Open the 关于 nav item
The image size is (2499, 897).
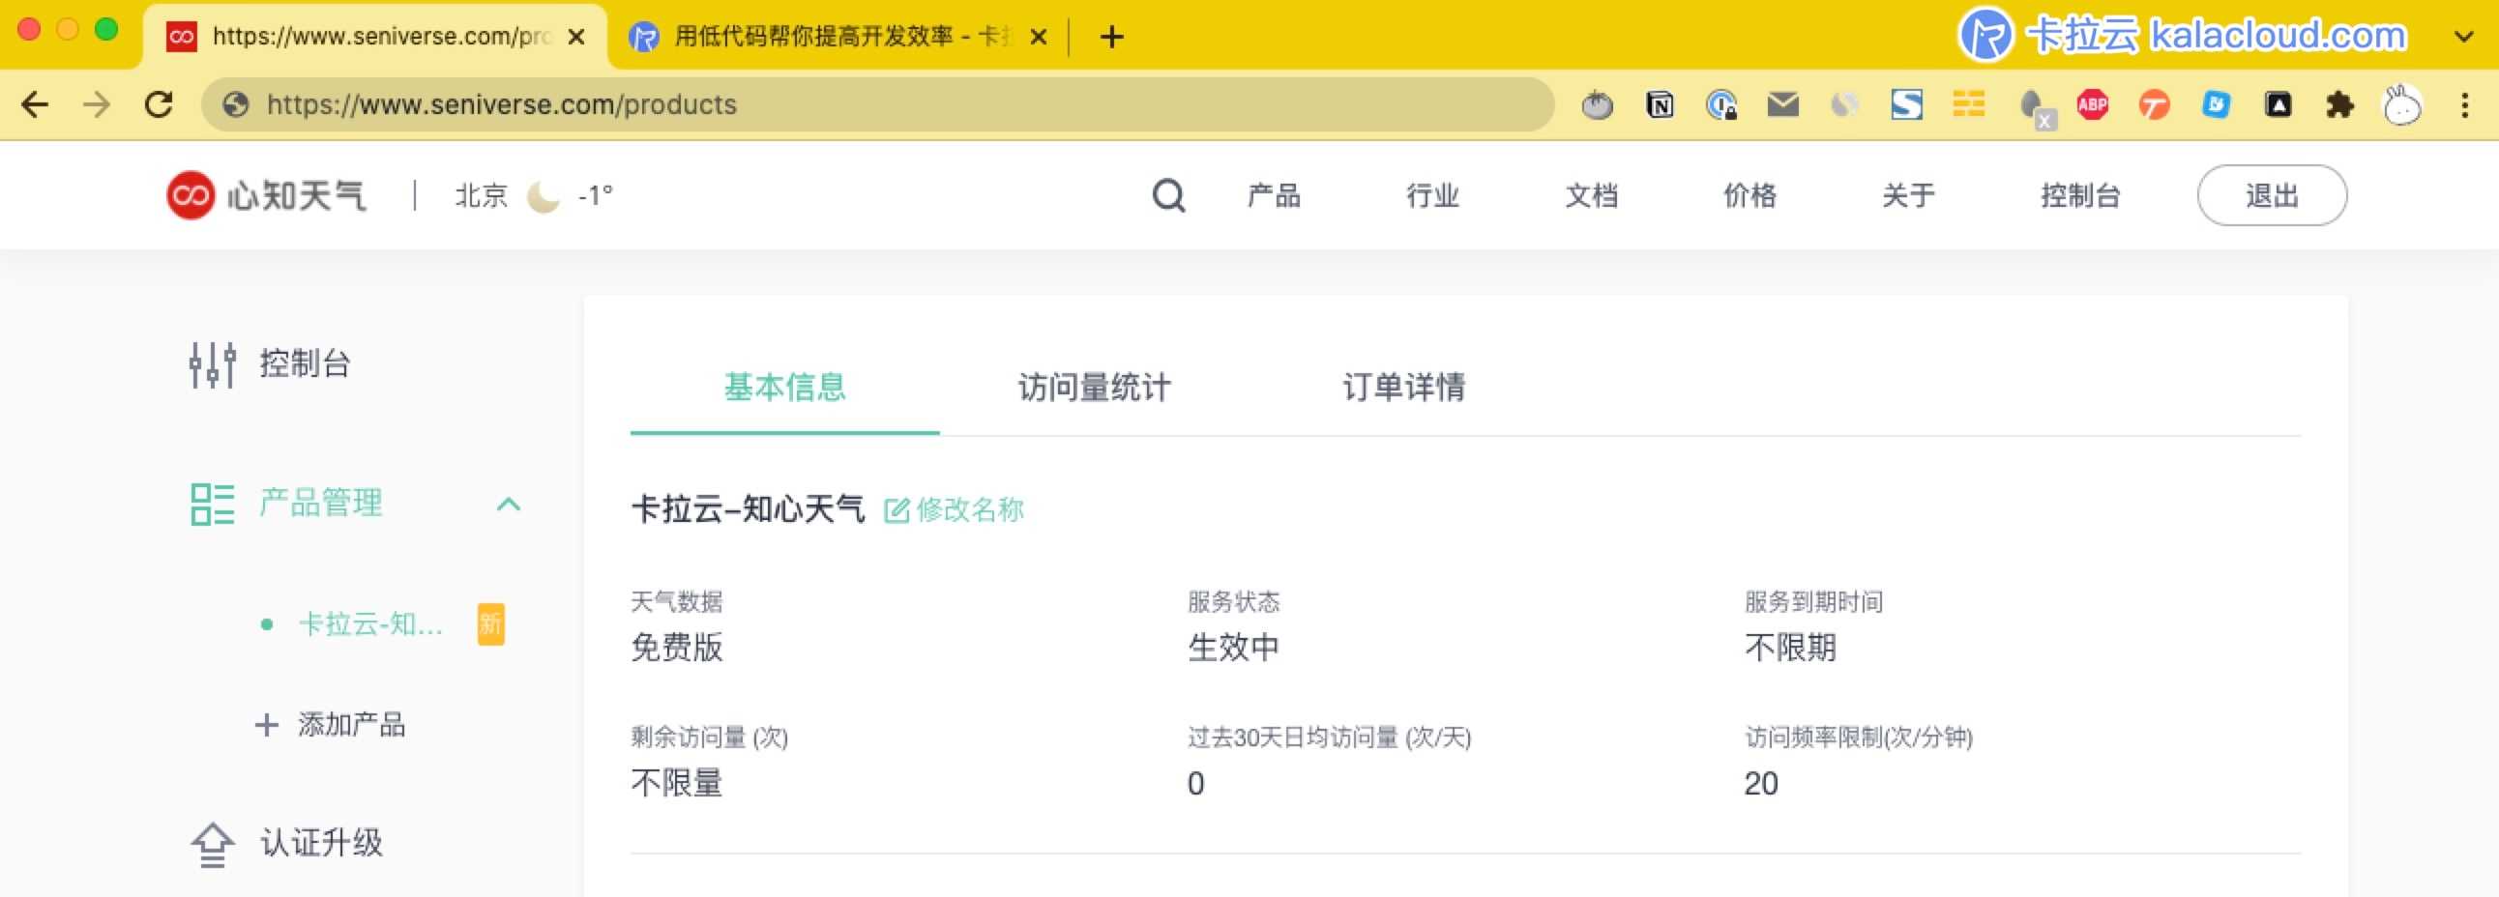pyautogui.click(x=1909, y=196)
